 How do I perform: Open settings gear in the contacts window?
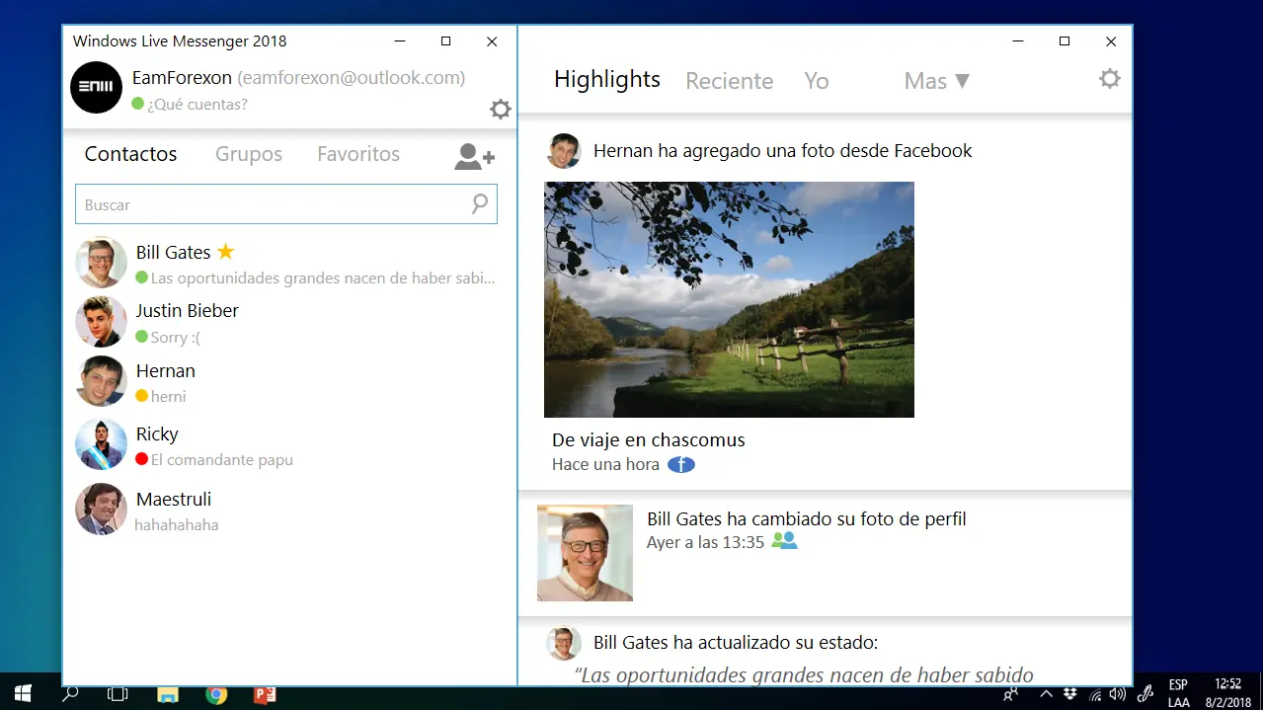coord(501,110)
